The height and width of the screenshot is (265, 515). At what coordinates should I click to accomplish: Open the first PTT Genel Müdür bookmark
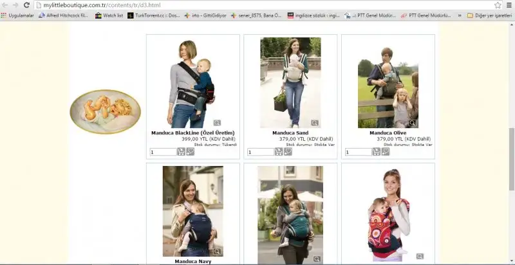(x=370, y=15)
